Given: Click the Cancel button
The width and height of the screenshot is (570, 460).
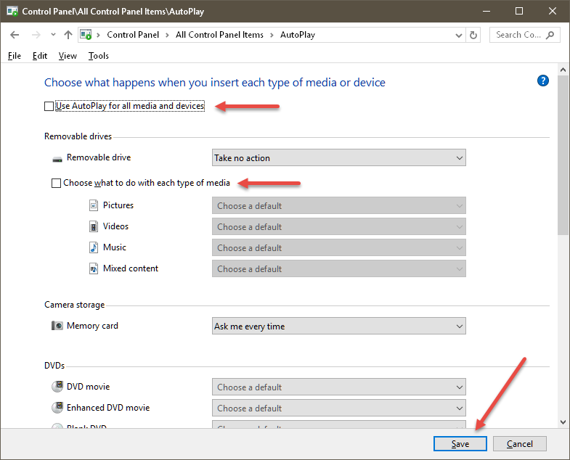Looking at the screenshot, I should coord(519,443).
